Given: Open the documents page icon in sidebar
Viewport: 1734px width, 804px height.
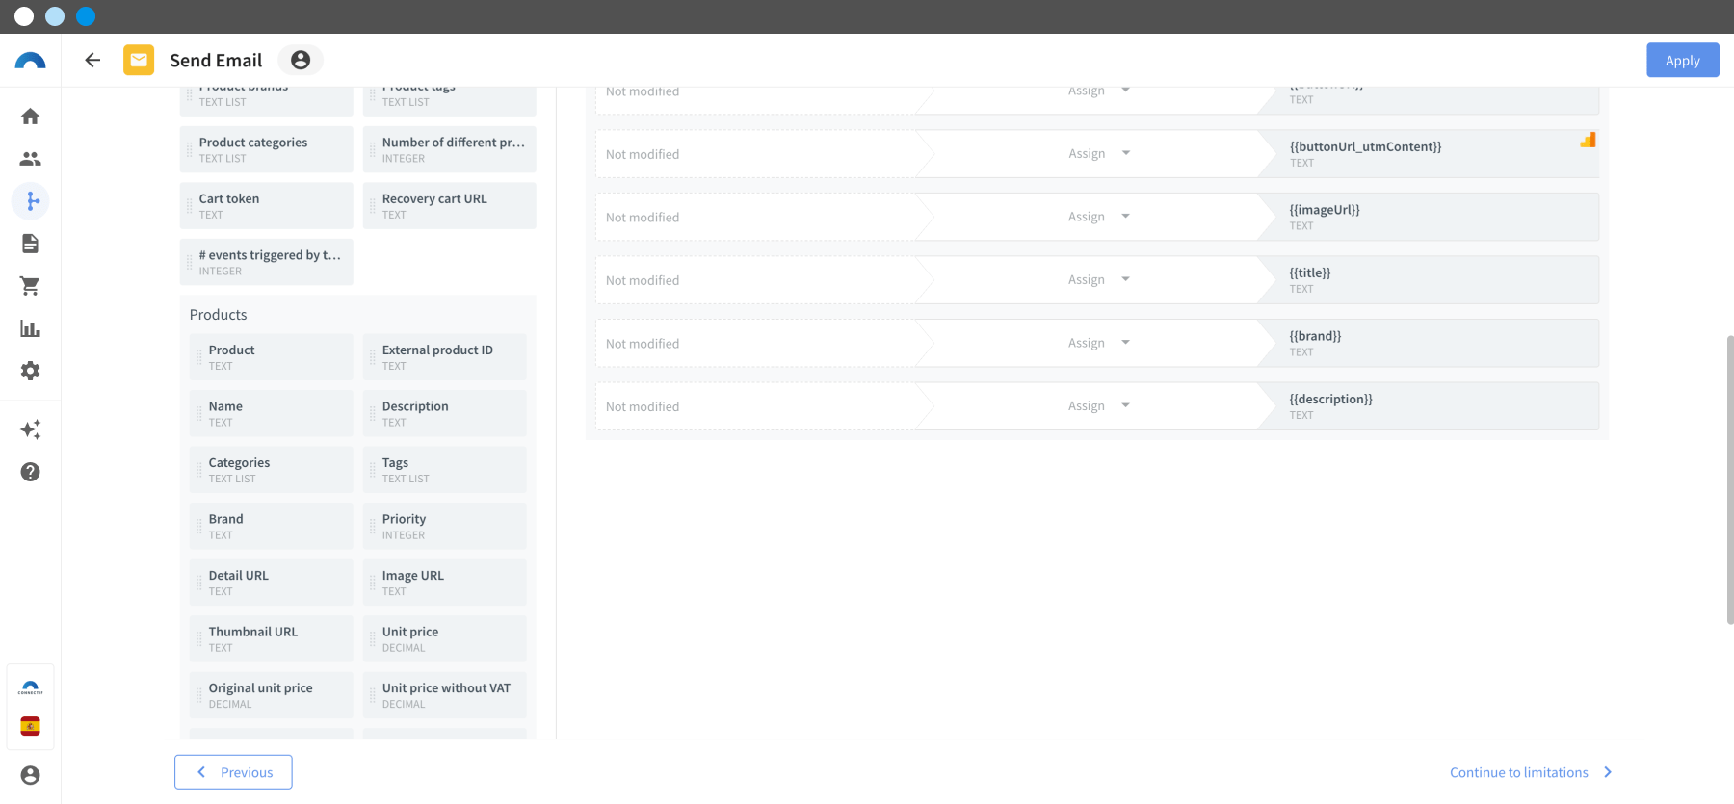Looking at the screenshot, I should (31, 244).
